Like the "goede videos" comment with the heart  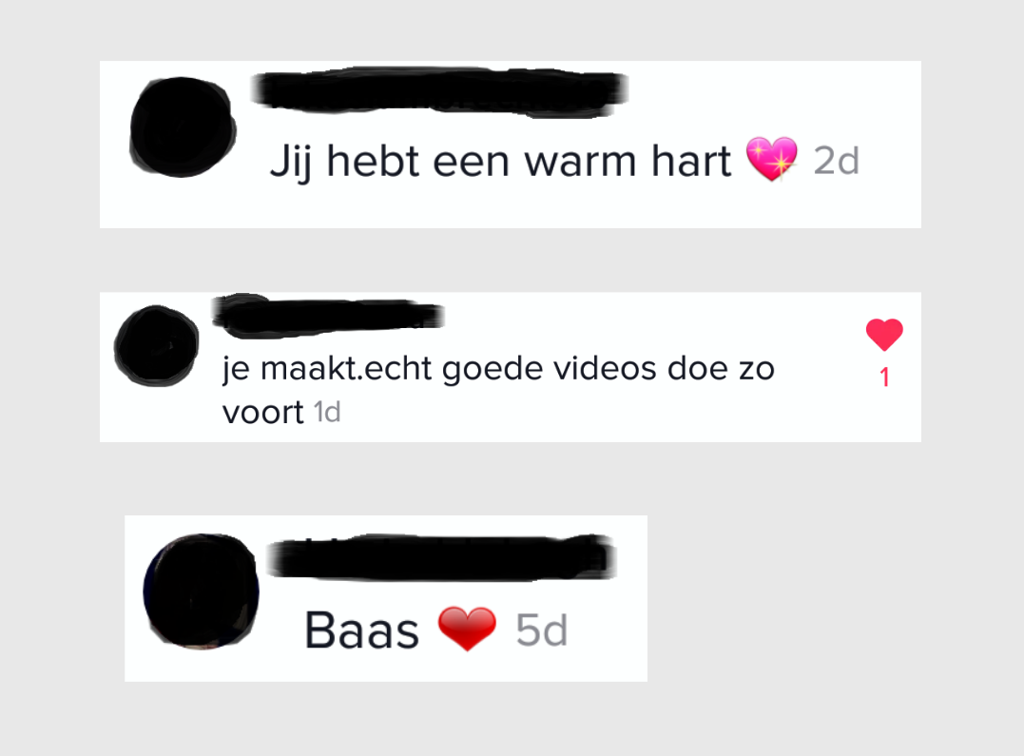click(884, 335)
